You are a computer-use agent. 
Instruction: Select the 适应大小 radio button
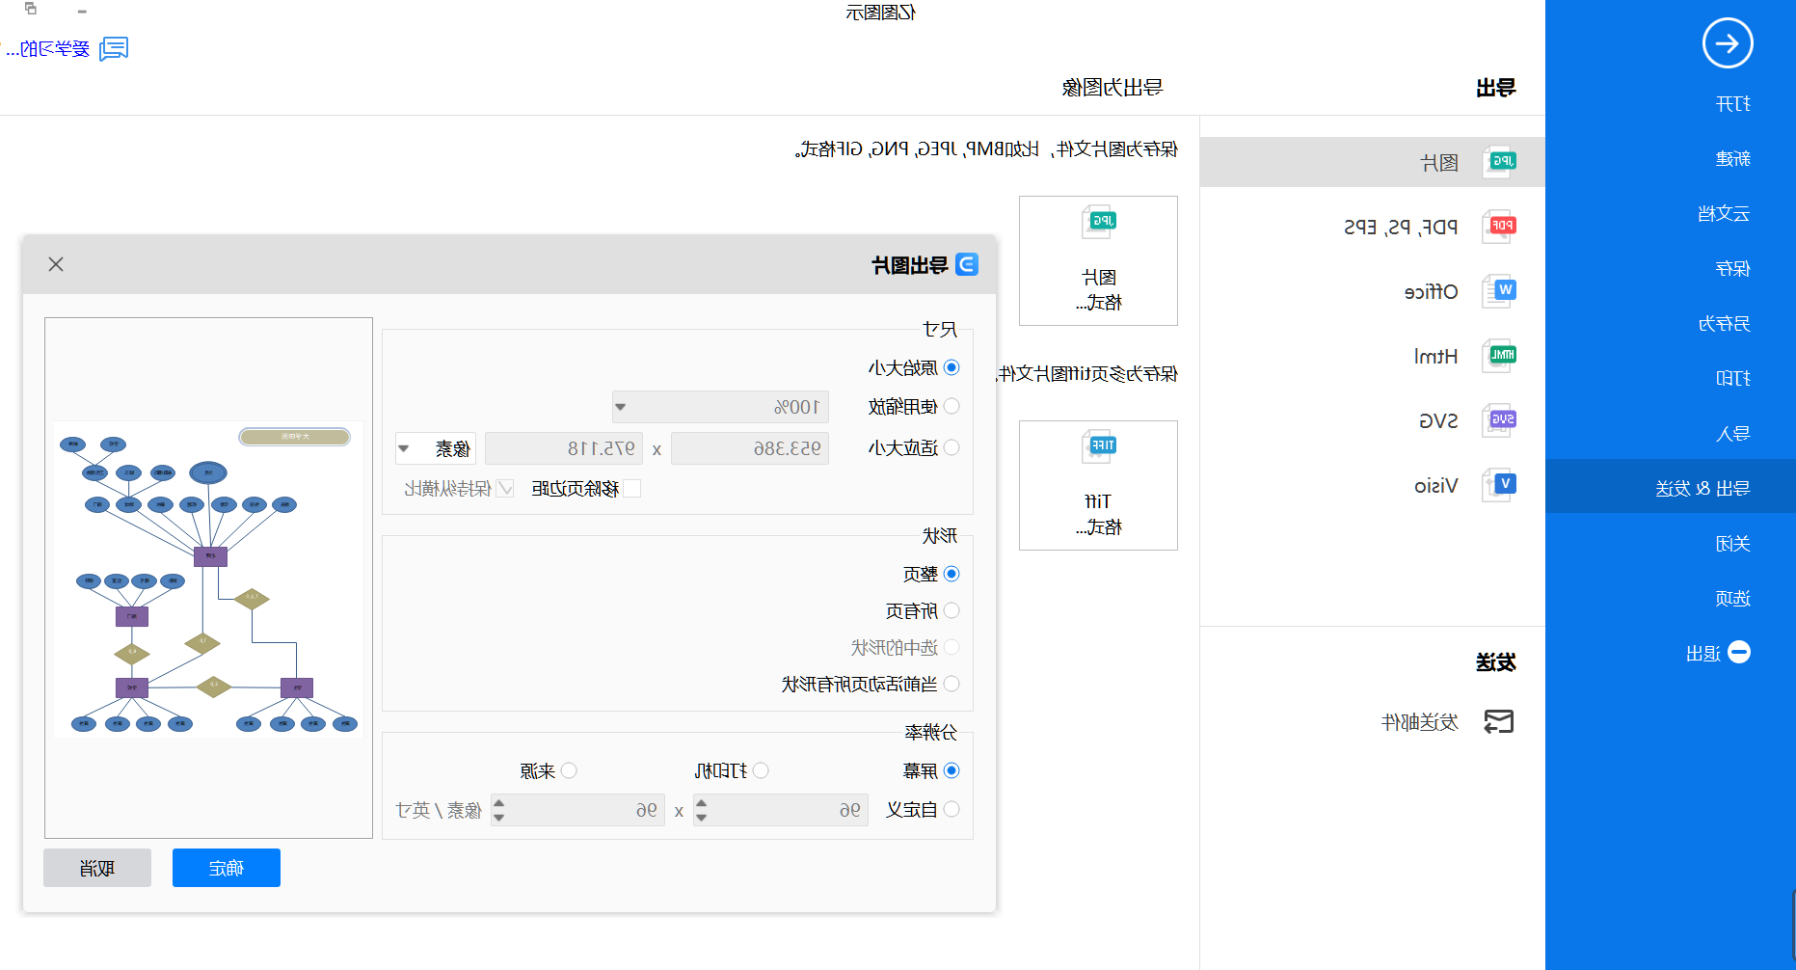(952, 447)
